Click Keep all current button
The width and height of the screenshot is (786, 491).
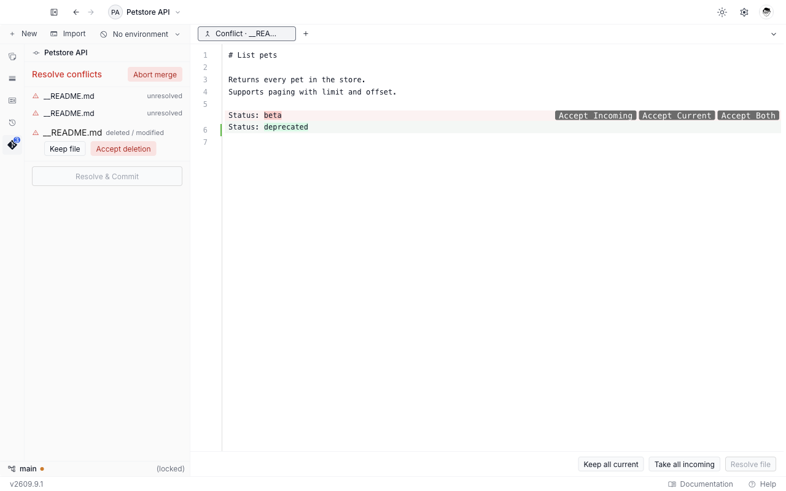coord(611,464)
